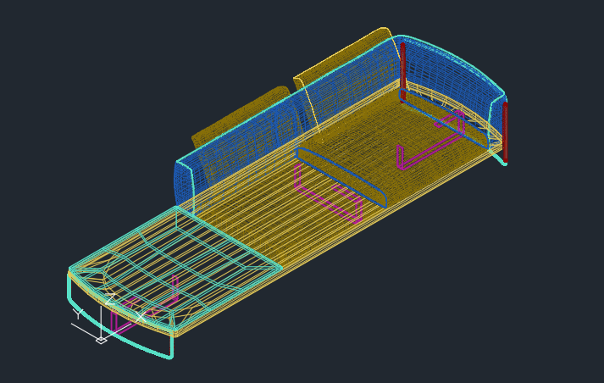604x383 pixels.
Task: Click the Z axis label of UCS icon
Action: click(111, 299)
